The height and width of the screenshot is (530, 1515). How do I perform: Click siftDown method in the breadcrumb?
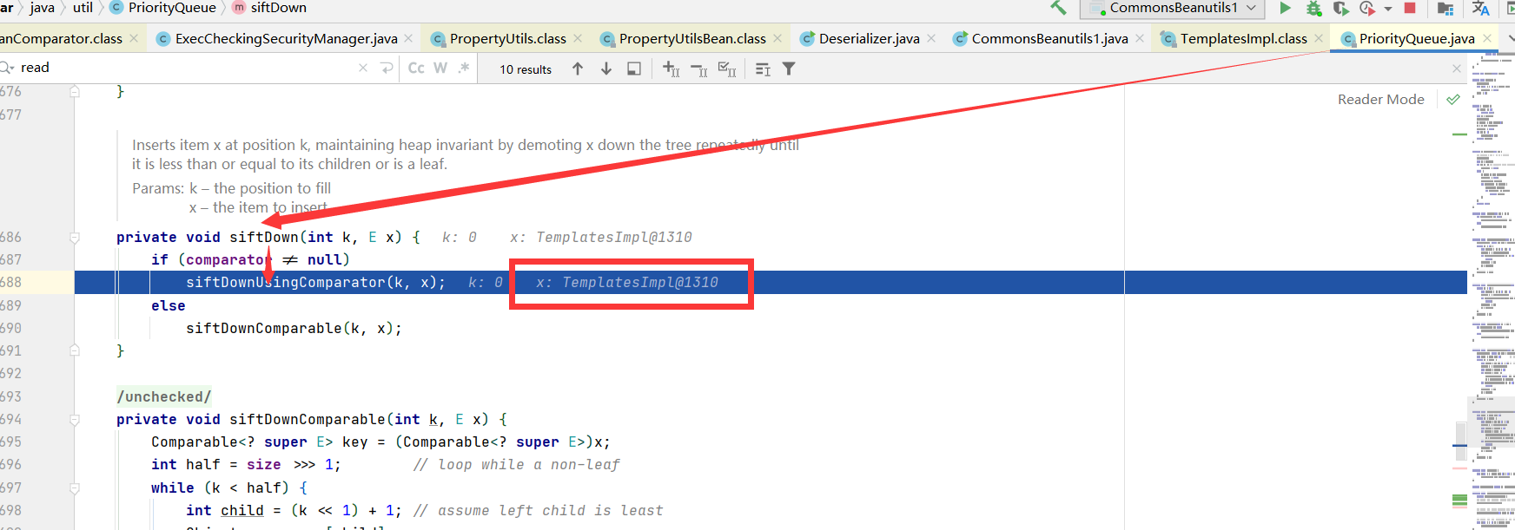[x=278, y=8]
